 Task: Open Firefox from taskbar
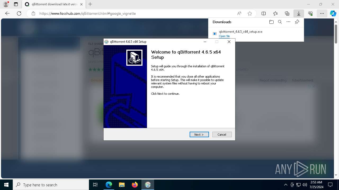coord(135,185)
